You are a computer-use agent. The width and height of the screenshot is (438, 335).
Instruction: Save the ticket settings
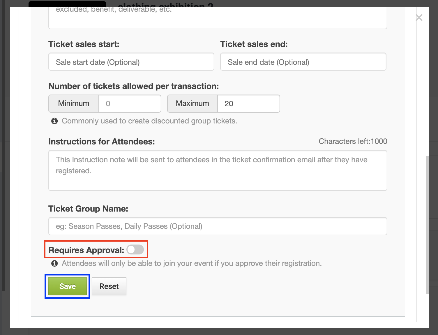(x=67, y=286)
